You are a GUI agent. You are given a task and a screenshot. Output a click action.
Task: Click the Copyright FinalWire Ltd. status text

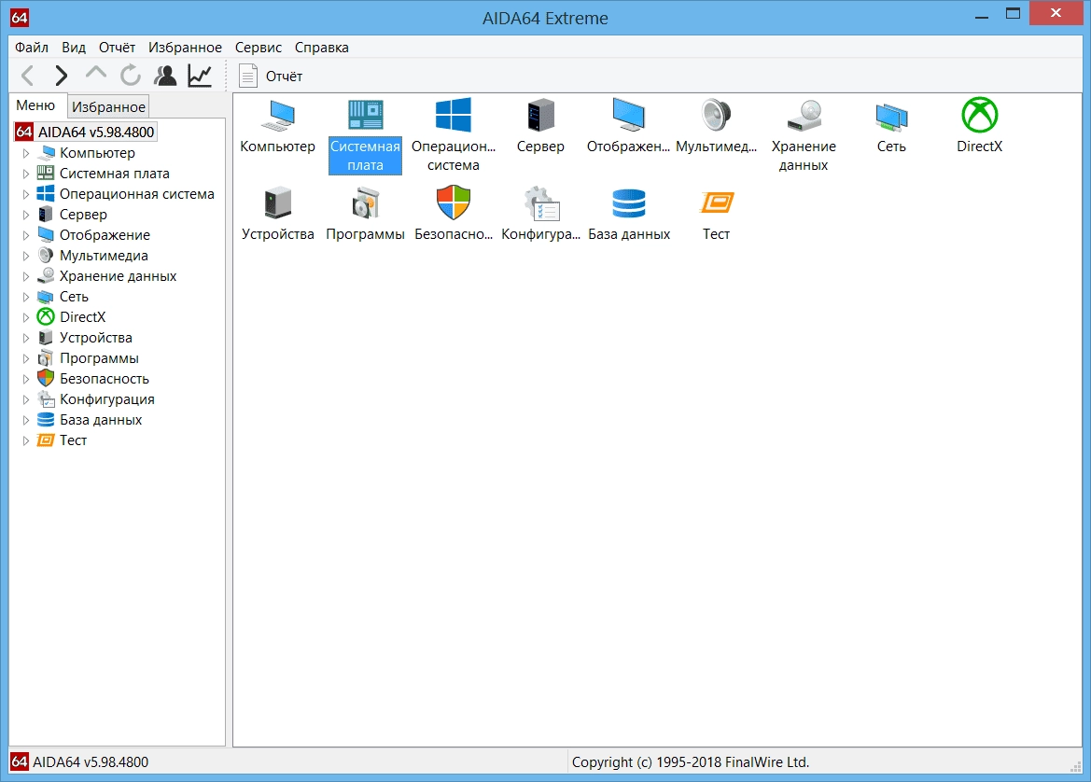tap(691, 761)
